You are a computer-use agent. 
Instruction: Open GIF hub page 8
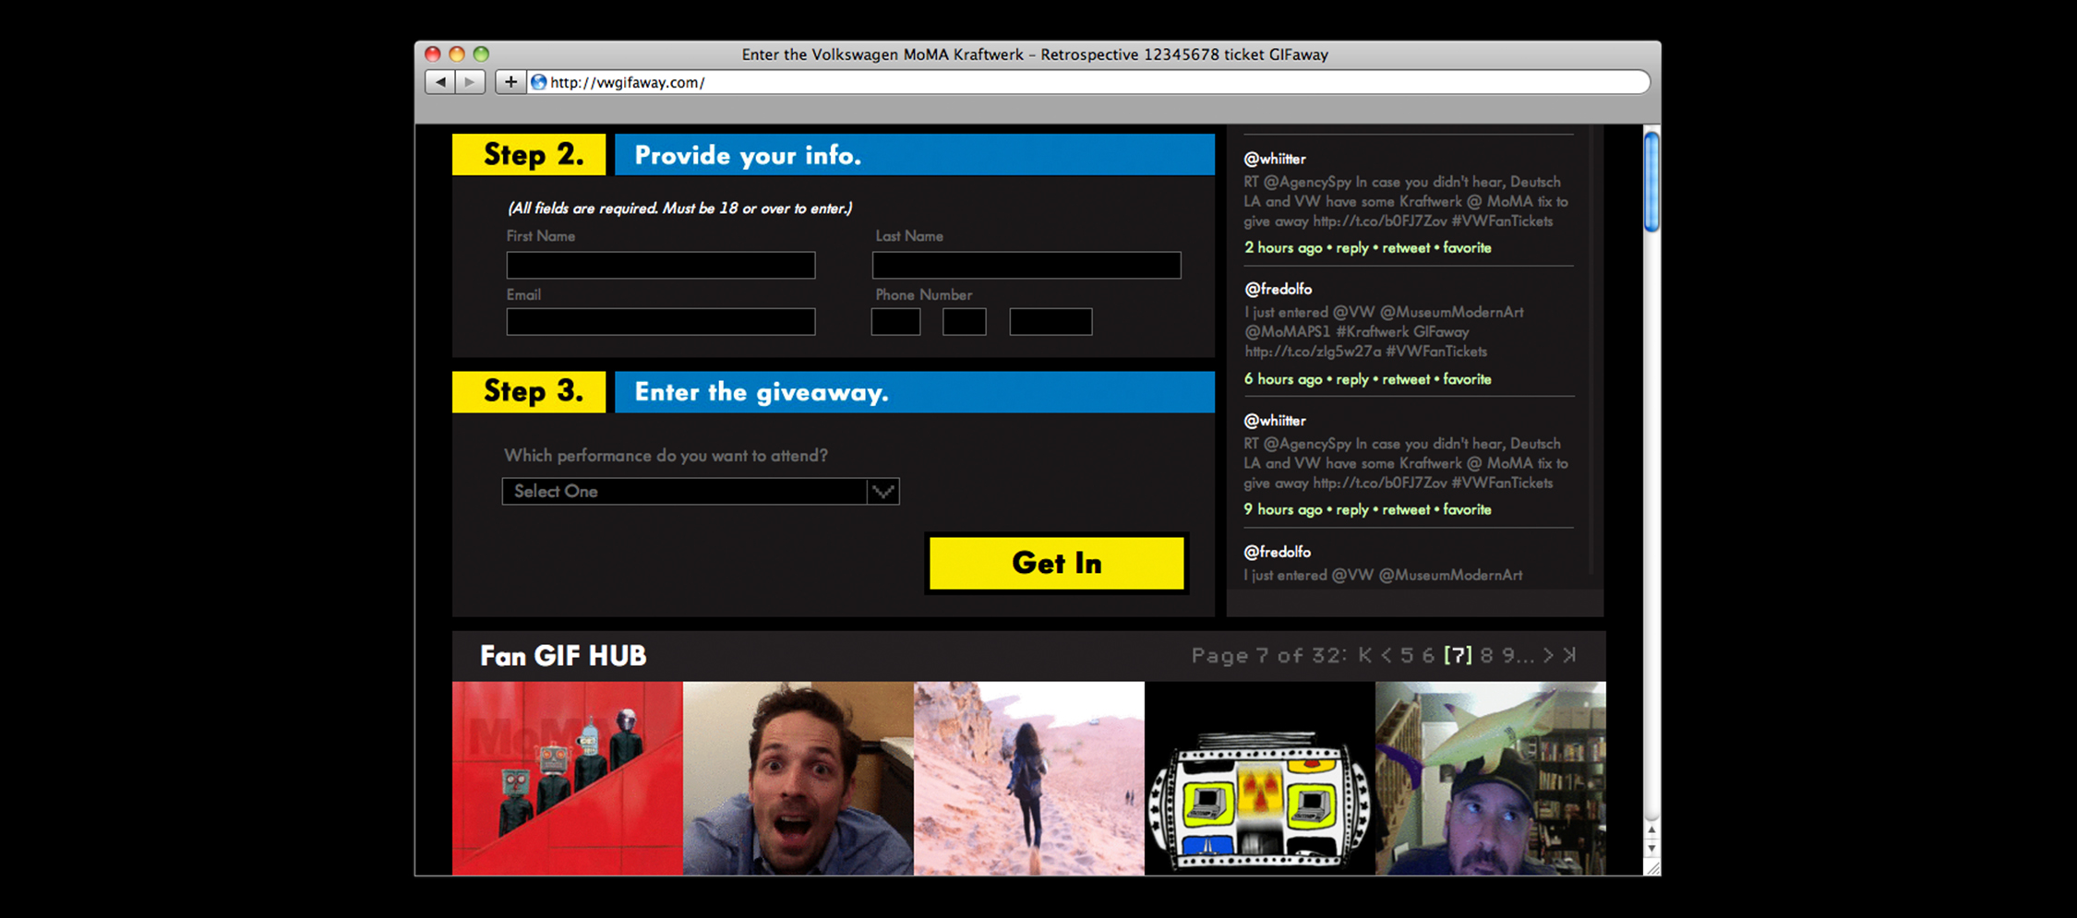(x=1486, y=655)
